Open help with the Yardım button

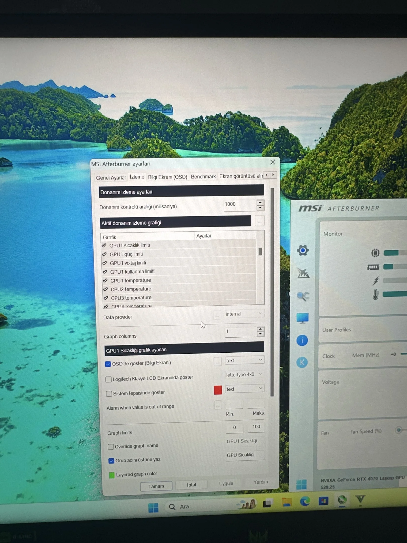pos(261,482)
